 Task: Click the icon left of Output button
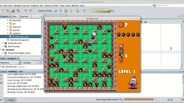pos(1,100)
